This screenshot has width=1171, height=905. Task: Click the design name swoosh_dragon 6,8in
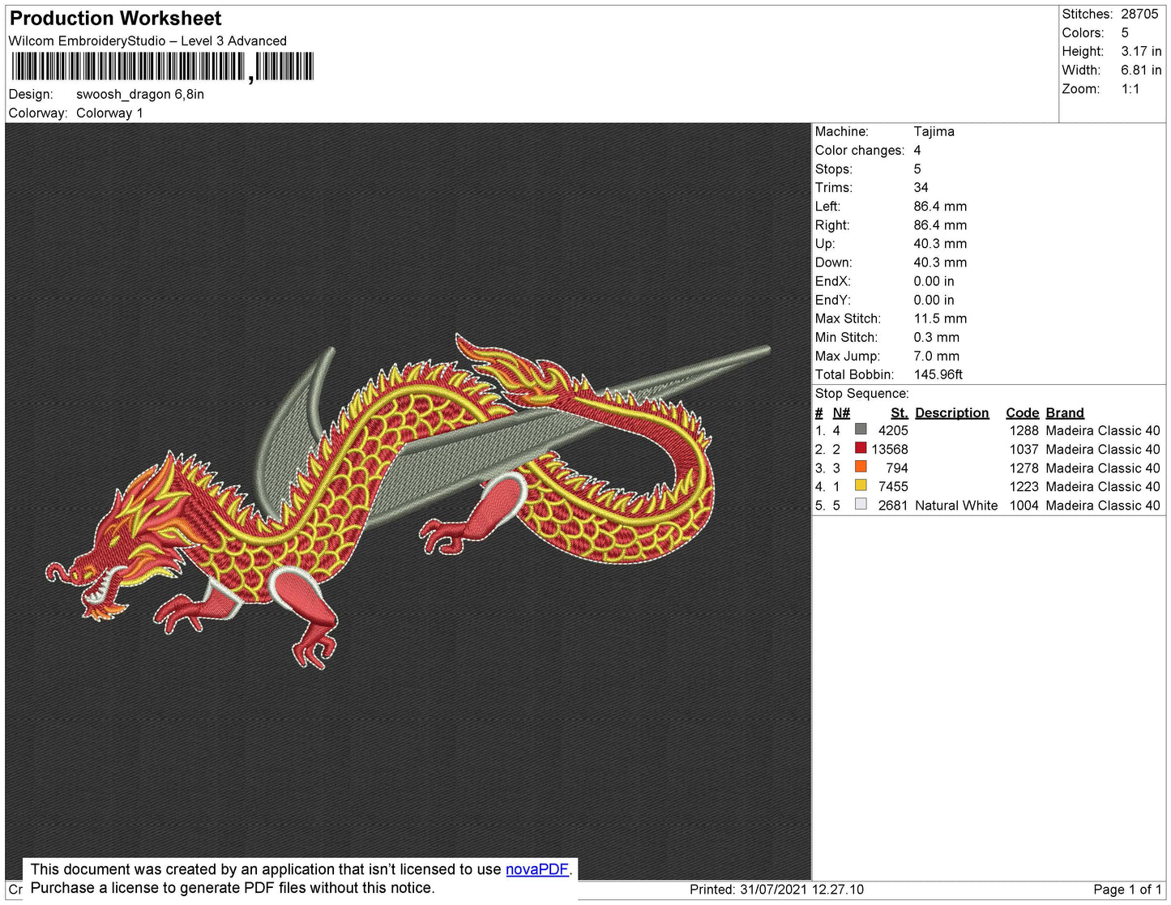[139, 94]
